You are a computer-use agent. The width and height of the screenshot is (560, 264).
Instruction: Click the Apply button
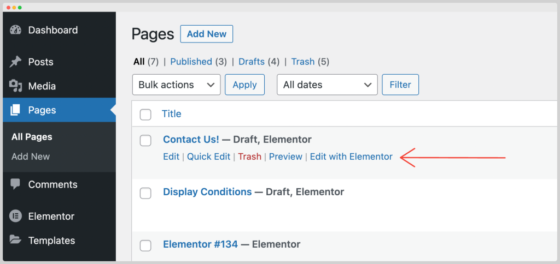click(244, 85)
